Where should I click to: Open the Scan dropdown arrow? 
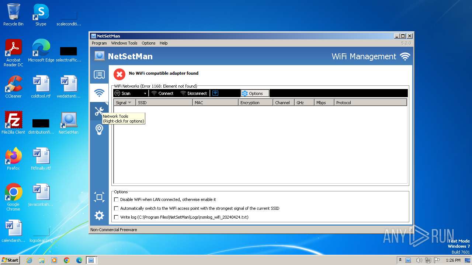(145, 93)
